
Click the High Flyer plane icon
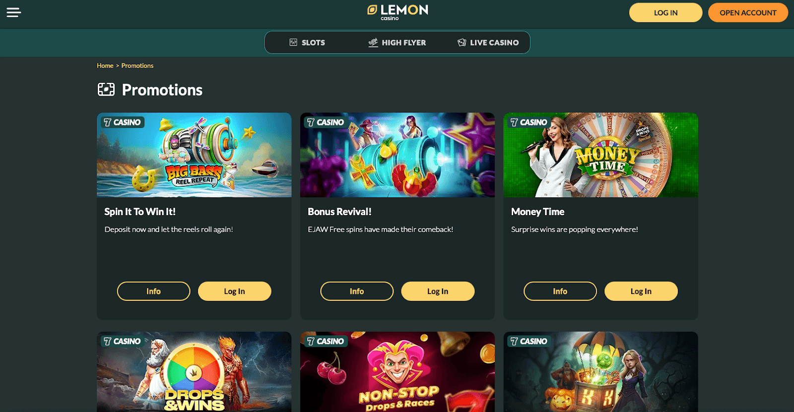click(373, 43)
